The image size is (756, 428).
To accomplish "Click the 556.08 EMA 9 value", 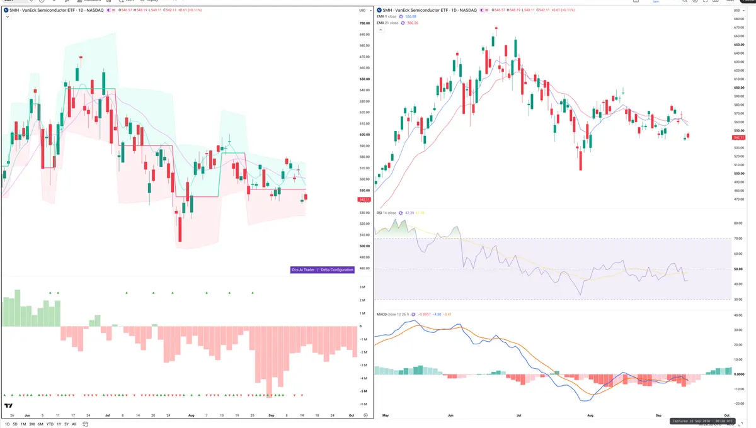I will [412, 16].
